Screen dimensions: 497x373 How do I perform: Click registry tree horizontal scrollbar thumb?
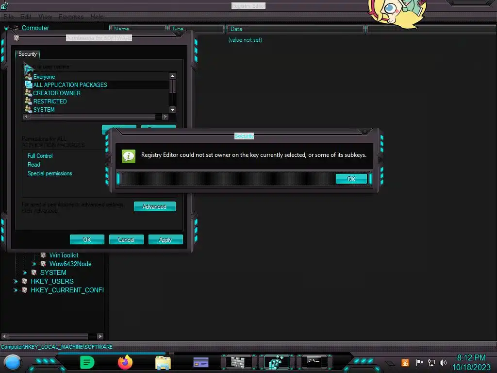(48, 336)
